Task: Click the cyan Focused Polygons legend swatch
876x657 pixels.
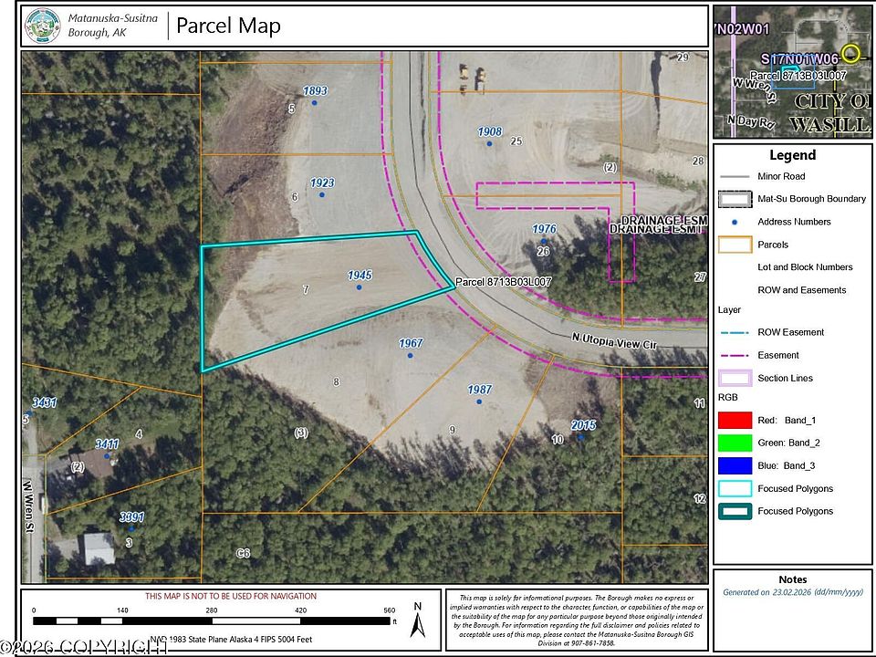Action: click(735, 489)
